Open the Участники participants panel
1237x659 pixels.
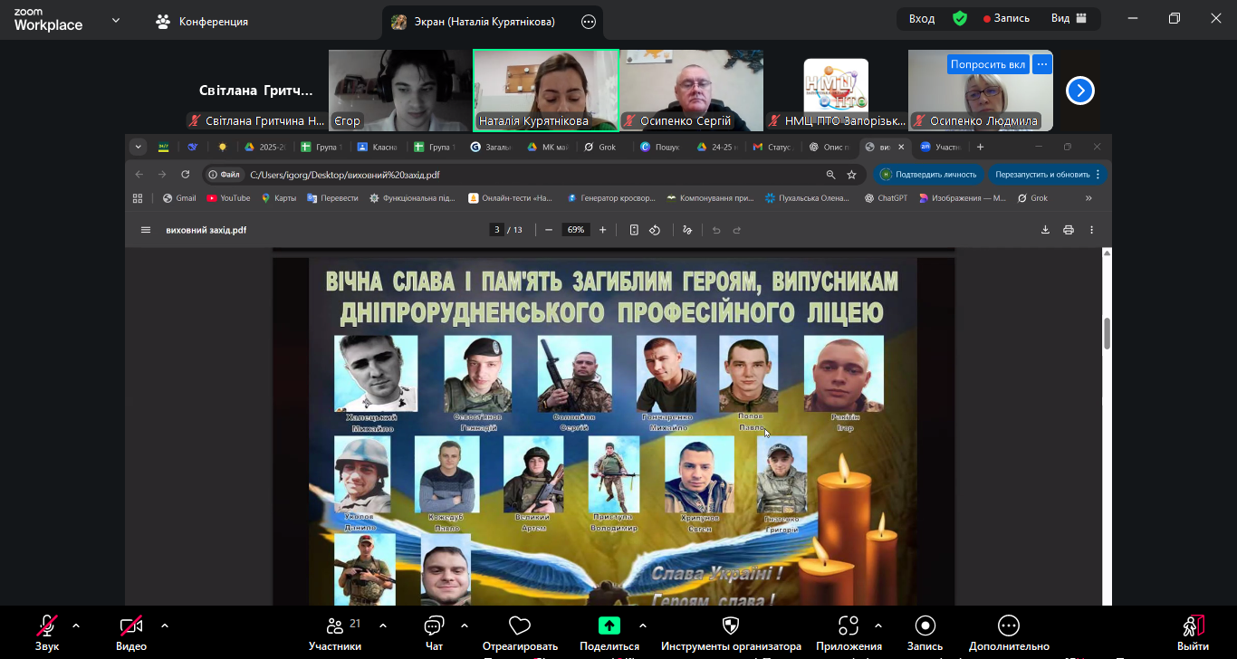click(x=335, y=632)
